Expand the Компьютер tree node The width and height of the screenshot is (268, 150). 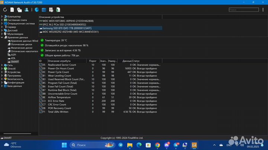point(2,17)
